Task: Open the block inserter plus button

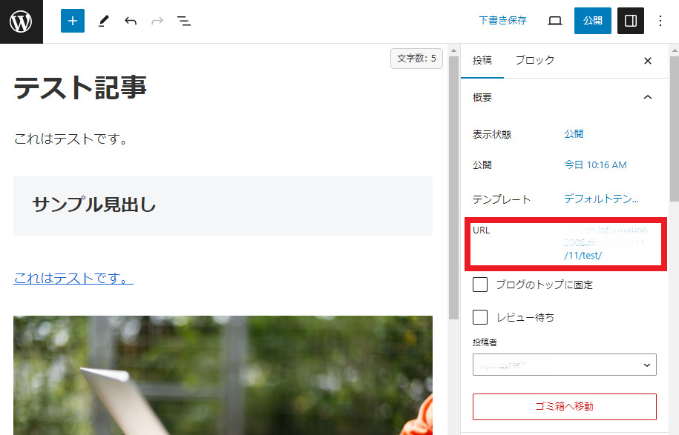Action: tap(73, 21)
